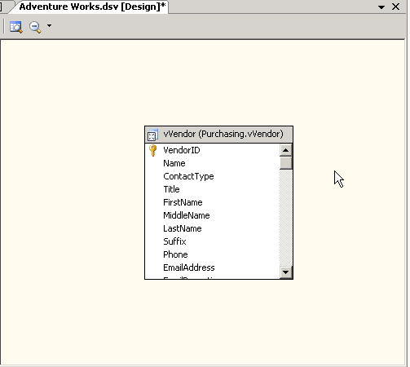Open the active files dropdown arrow
The height and width of the screenshot is (367, 410).
pos(381,7)
